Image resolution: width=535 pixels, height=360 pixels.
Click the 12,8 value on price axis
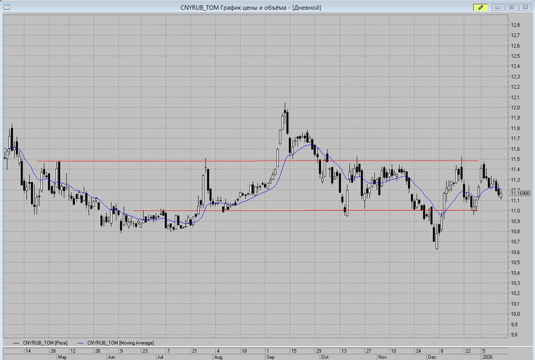pyautogui.click(x=515, y=25)
